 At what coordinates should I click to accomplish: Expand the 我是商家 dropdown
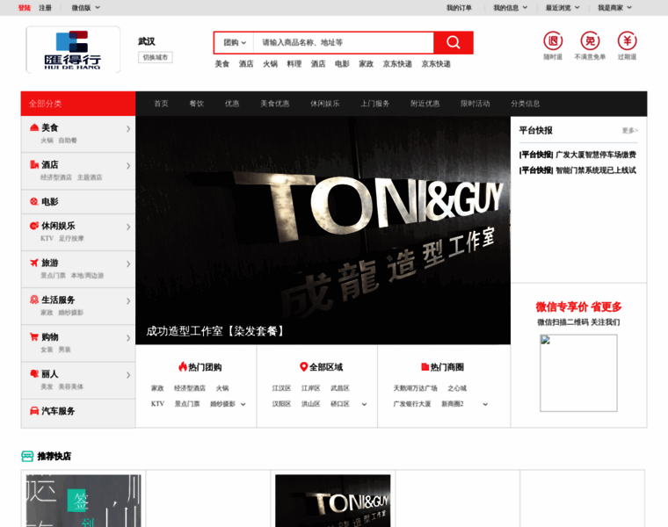pos(614,8)
